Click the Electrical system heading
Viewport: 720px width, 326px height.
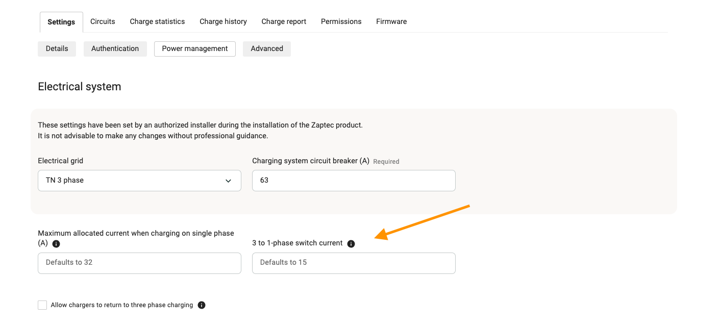click(80, 87)
